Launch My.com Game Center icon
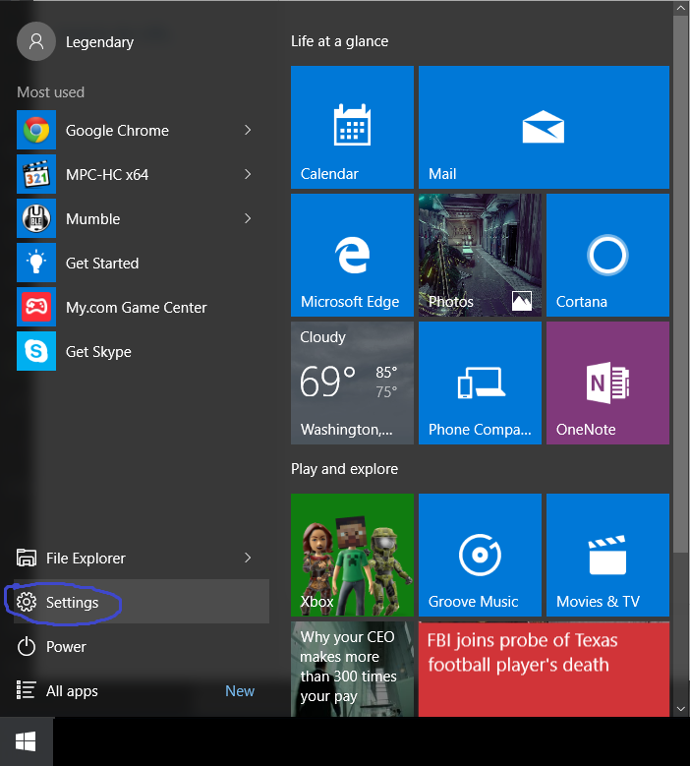The image size is (690, 766). click(x=36, y=307)
